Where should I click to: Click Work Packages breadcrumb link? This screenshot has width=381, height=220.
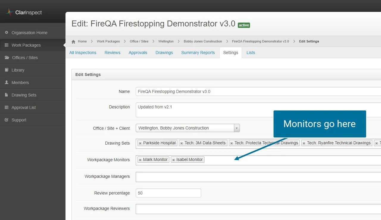[108, 41]
